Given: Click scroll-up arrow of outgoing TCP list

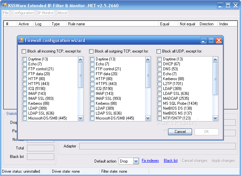Looking at the screenshot, I should (x=148, y=59).
